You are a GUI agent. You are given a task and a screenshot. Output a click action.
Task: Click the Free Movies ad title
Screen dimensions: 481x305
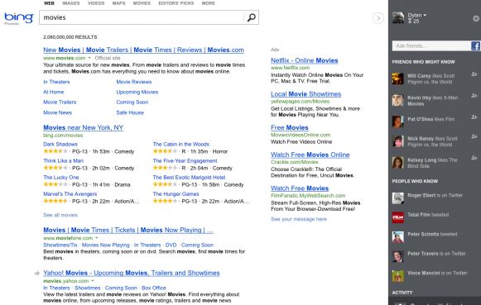290,127
